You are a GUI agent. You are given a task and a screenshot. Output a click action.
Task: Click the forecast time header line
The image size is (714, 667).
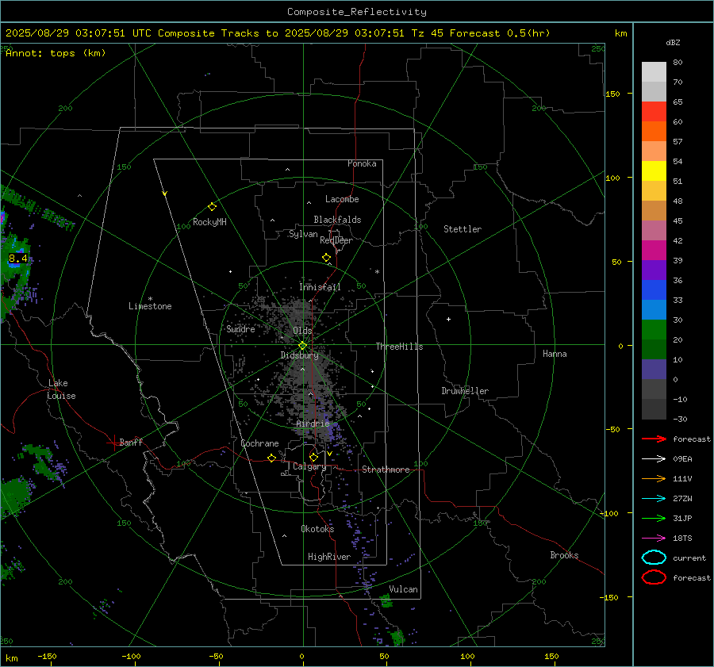pos(278,33)
